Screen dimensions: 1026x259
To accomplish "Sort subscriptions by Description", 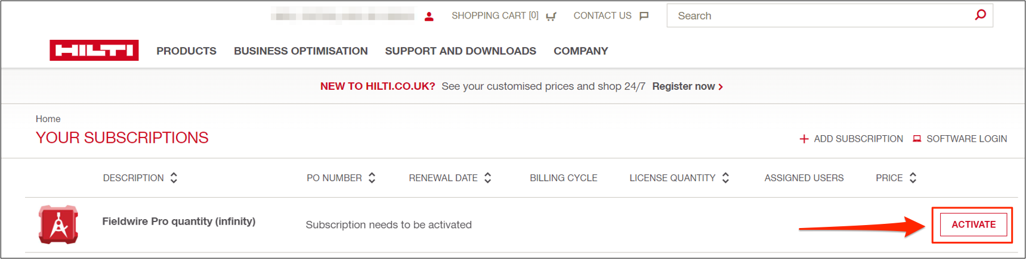I will 174,178.
